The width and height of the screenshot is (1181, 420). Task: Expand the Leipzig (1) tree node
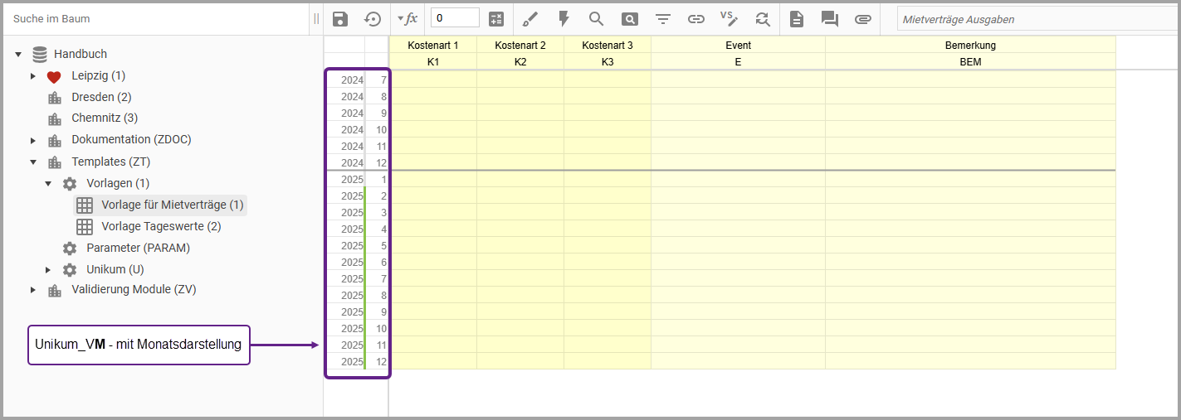[x=33, y=76]
